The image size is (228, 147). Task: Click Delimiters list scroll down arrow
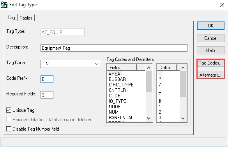183,118
